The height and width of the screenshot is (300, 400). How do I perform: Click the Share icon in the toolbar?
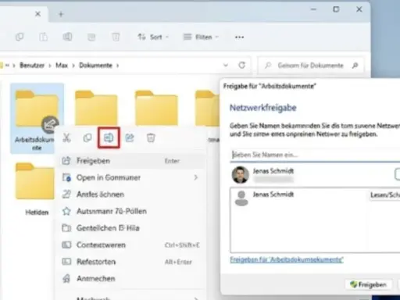(91, 37)
